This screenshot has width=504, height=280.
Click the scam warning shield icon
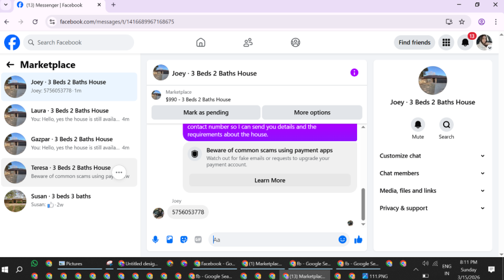click(194, 154)
